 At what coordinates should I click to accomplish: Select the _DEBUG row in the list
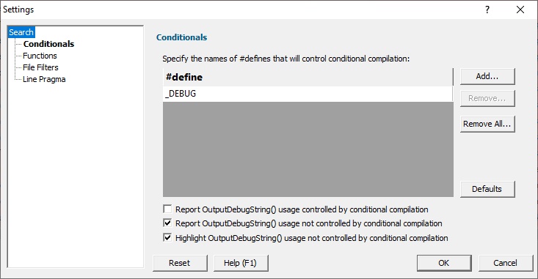308,94
